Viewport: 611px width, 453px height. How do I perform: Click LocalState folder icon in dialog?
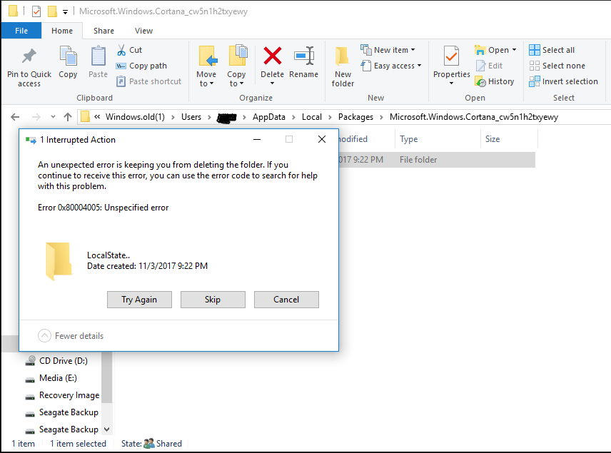pos(59,261)
